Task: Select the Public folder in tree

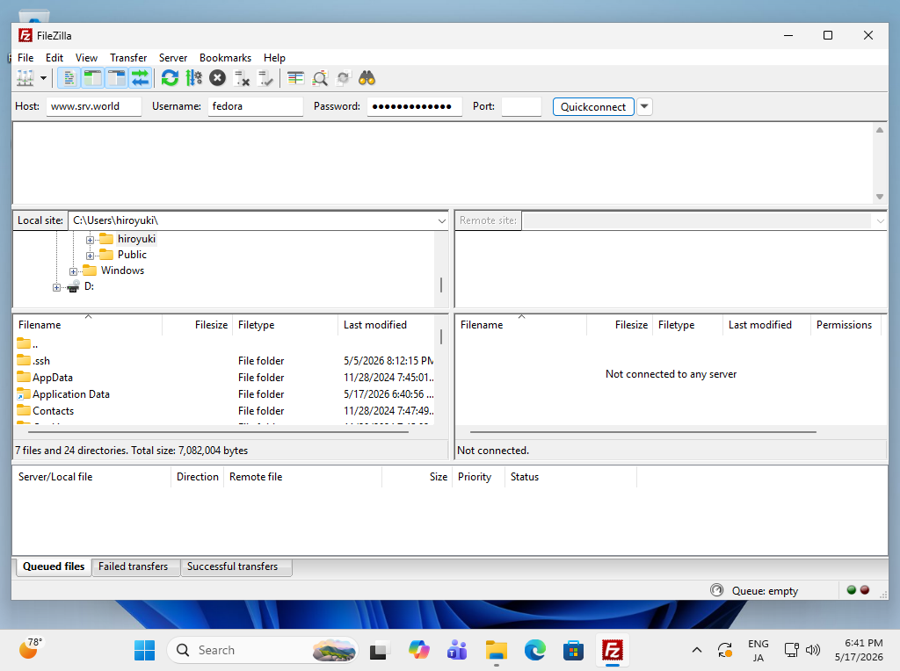Action: pyautogui.click(x=132, y=255)
